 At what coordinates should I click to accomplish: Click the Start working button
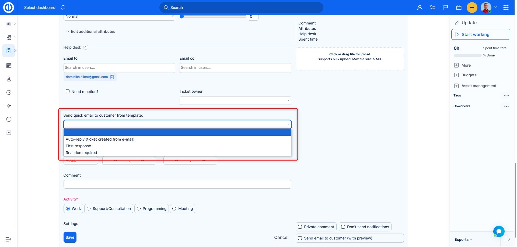(480, 34)
